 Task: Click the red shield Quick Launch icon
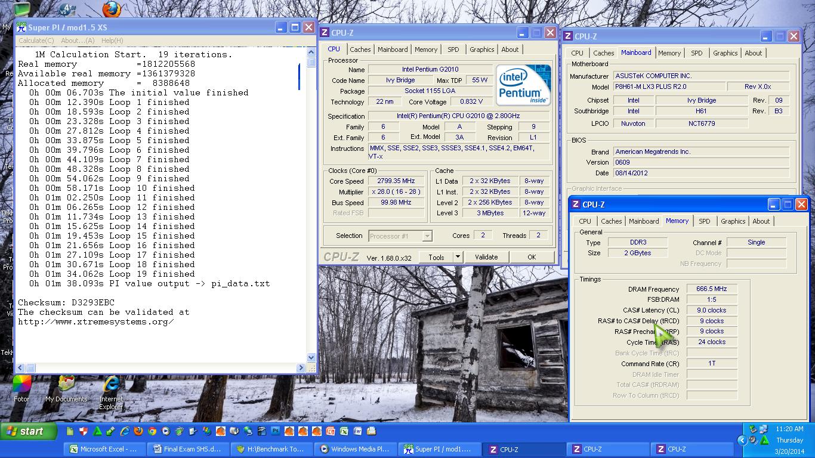(x=84, y=431)
